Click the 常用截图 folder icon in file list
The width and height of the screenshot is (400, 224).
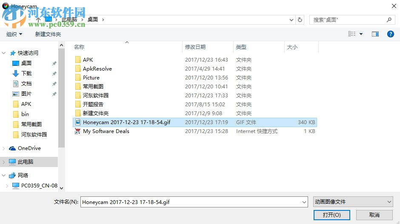click(78, 86)
